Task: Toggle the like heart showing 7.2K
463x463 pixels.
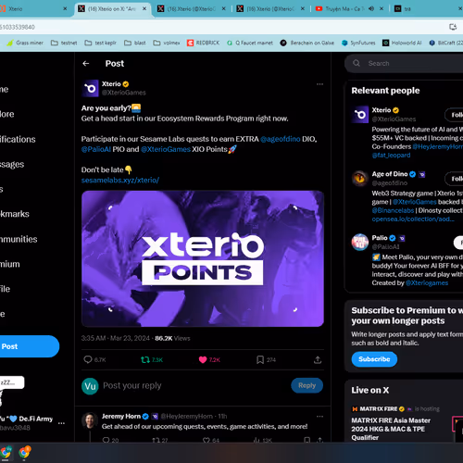Action: (203, 359)
